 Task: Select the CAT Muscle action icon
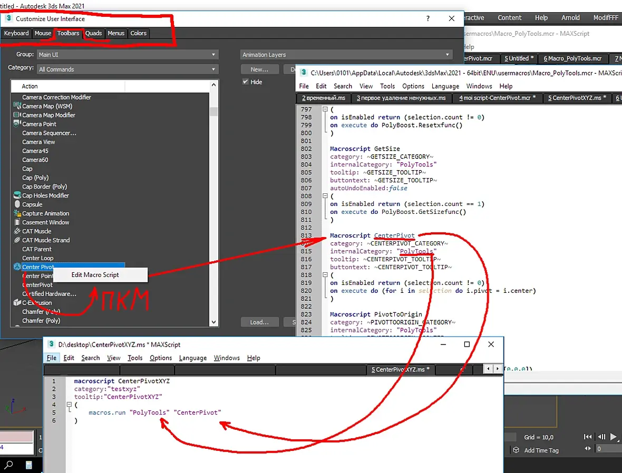[x=17, y=231]
